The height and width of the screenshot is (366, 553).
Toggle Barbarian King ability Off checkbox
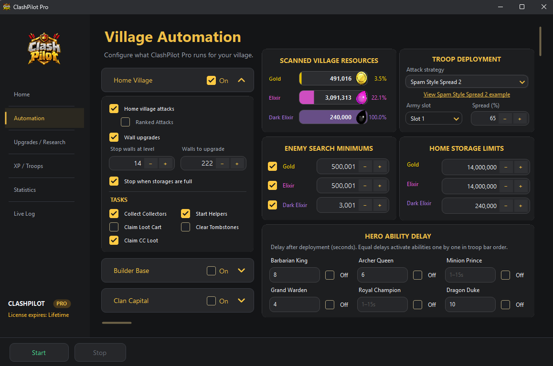pyautogui.click(x=330, y=275)
